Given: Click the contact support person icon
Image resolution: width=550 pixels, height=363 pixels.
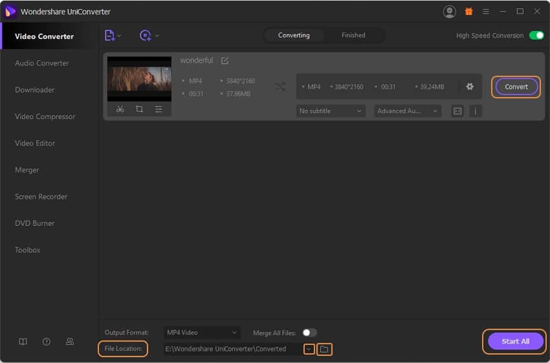Looking at the screenshot, I should coord(70,341).
